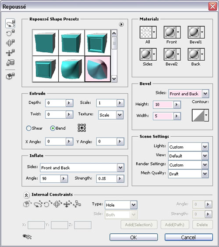Open the Extrude Depth slider arrow
The width and height of the screenshot is (219, 247).
click(x=69, y=103)
